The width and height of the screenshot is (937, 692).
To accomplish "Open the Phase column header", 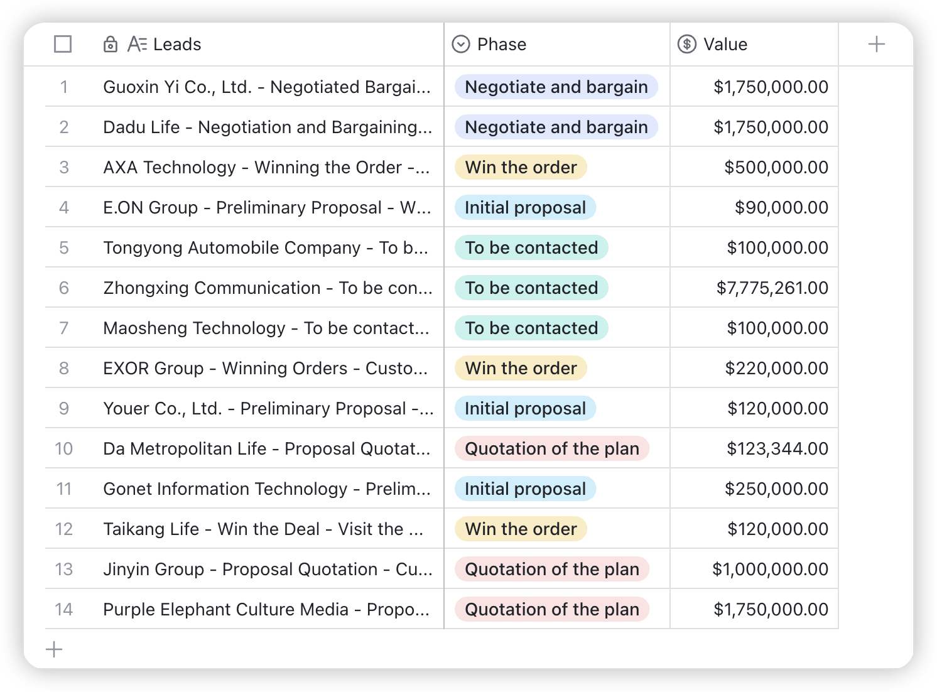I will (x=502, y=44).
